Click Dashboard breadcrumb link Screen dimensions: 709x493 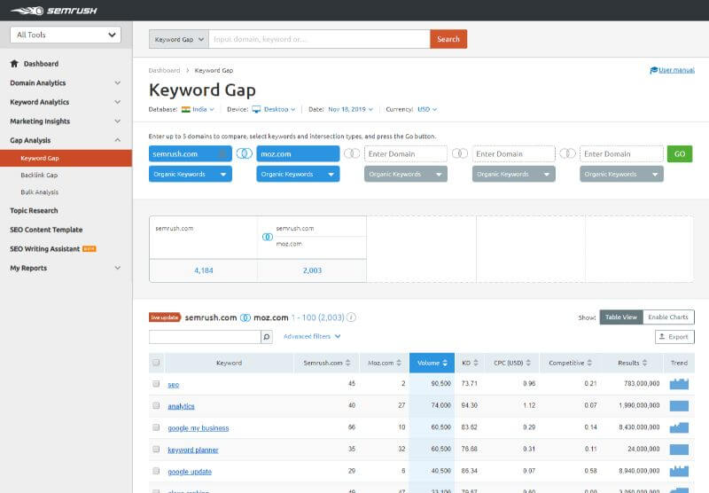tap(164, 71)
